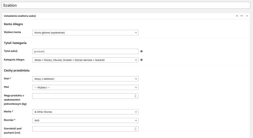Screen dimensions: 253x138
Task: Open the Kategoria Allegro dropdown
Action: point(85,60)
